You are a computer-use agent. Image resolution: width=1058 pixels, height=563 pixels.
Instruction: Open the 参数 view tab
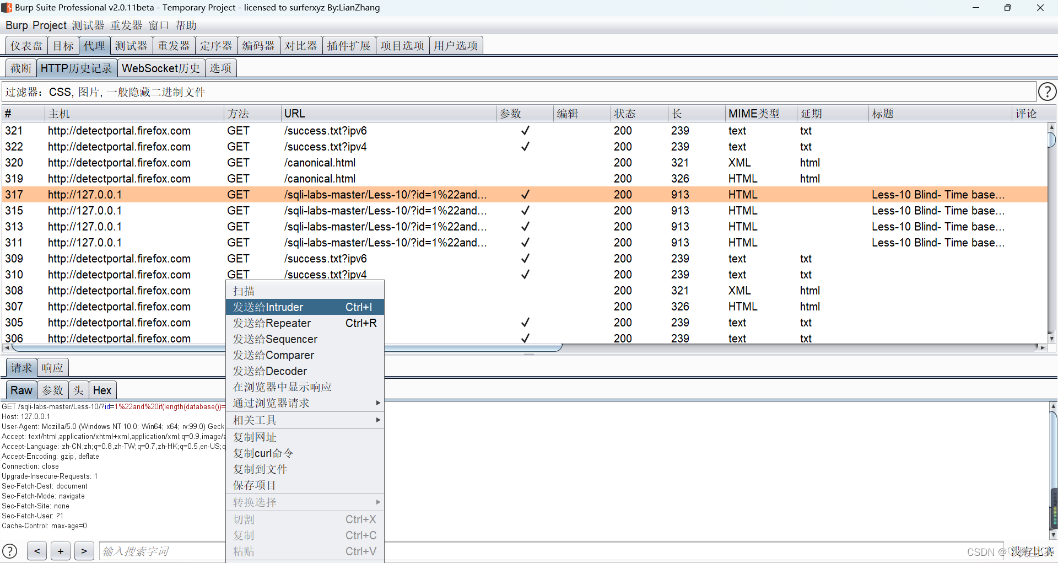pos(53,390)
